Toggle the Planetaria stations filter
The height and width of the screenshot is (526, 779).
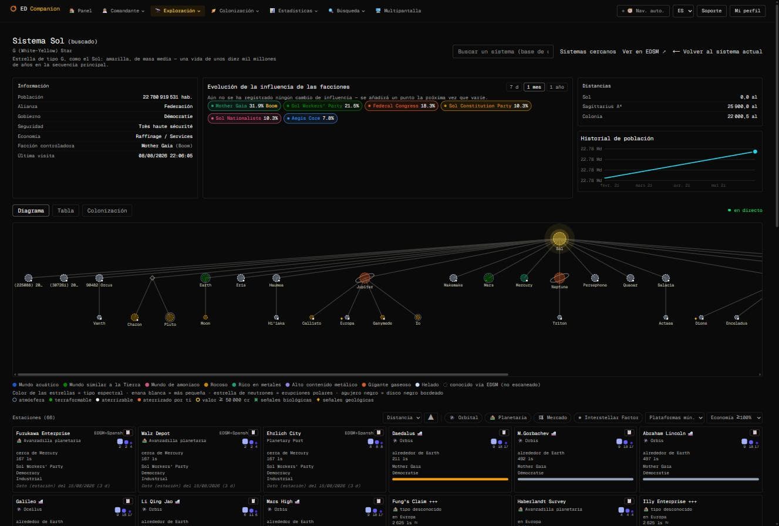click(x=508, y=417)
